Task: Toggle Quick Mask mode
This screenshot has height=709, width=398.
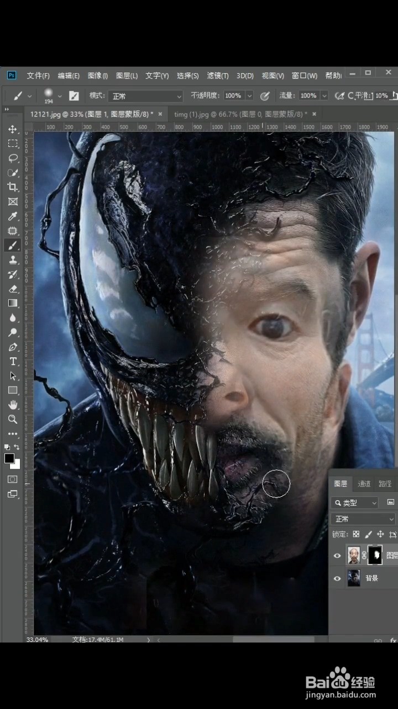Action: point(13,479)
